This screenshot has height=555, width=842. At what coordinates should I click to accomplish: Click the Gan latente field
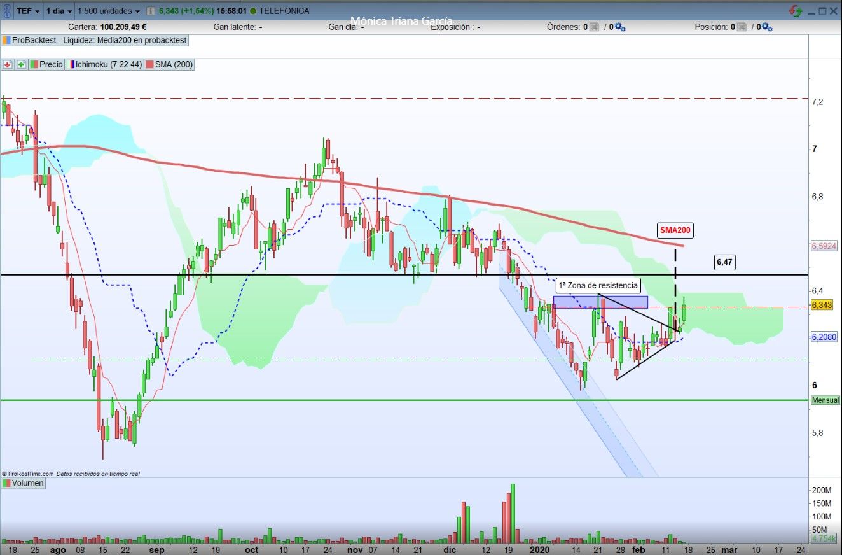tap(238, 27)
